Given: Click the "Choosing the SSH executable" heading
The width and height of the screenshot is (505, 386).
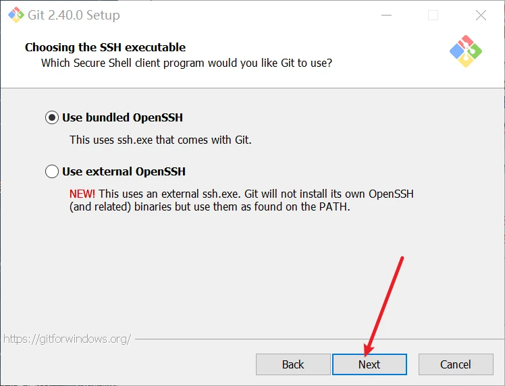Looking at the screenshot, I should (105, 47).
